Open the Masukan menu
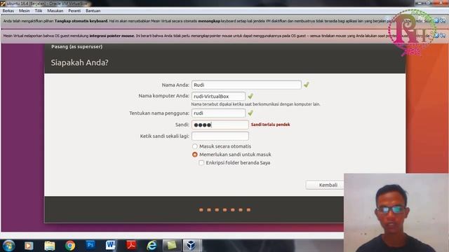This screenshot has width=449, height=252. tap(55, 11)
